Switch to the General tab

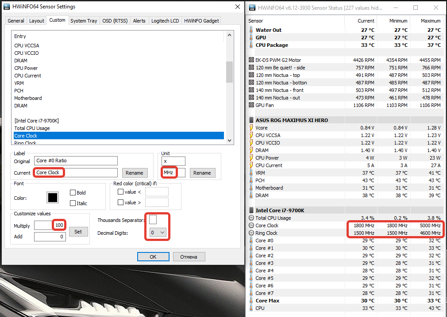[x=15, y=21]
